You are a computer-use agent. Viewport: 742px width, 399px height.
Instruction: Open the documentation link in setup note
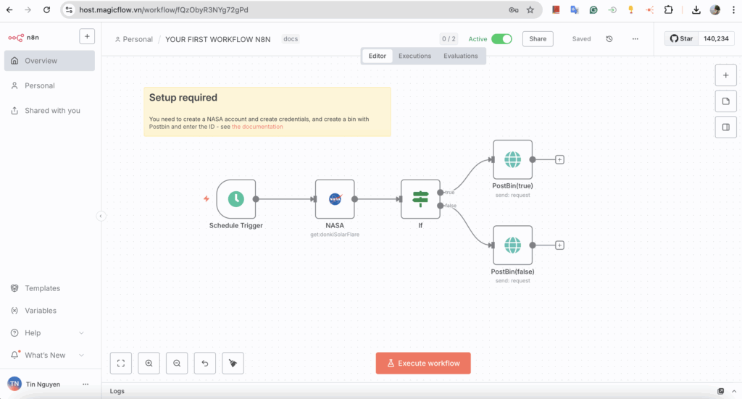257,127
